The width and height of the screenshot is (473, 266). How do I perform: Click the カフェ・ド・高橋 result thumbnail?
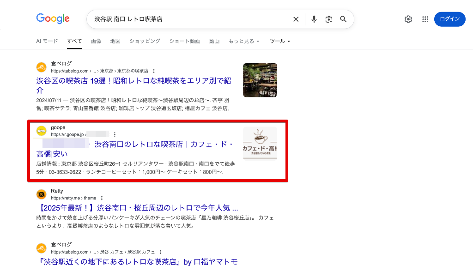tap(260, 144)
